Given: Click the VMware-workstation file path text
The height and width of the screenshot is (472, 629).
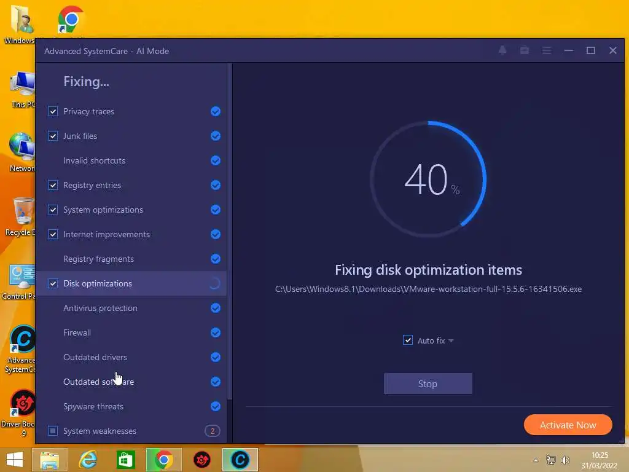Looking at the screenshot, I should pyautogui.click(x=428, y=289).
